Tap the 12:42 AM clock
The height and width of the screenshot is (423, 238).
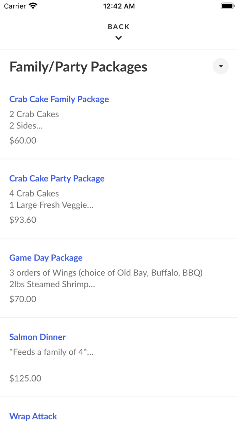(x=119, y=6)
